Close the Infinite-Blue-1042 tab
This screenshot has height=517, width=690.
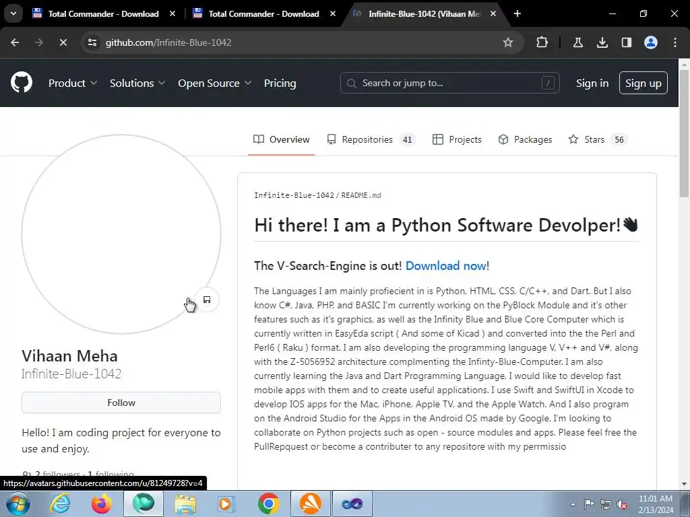[493, 13]
